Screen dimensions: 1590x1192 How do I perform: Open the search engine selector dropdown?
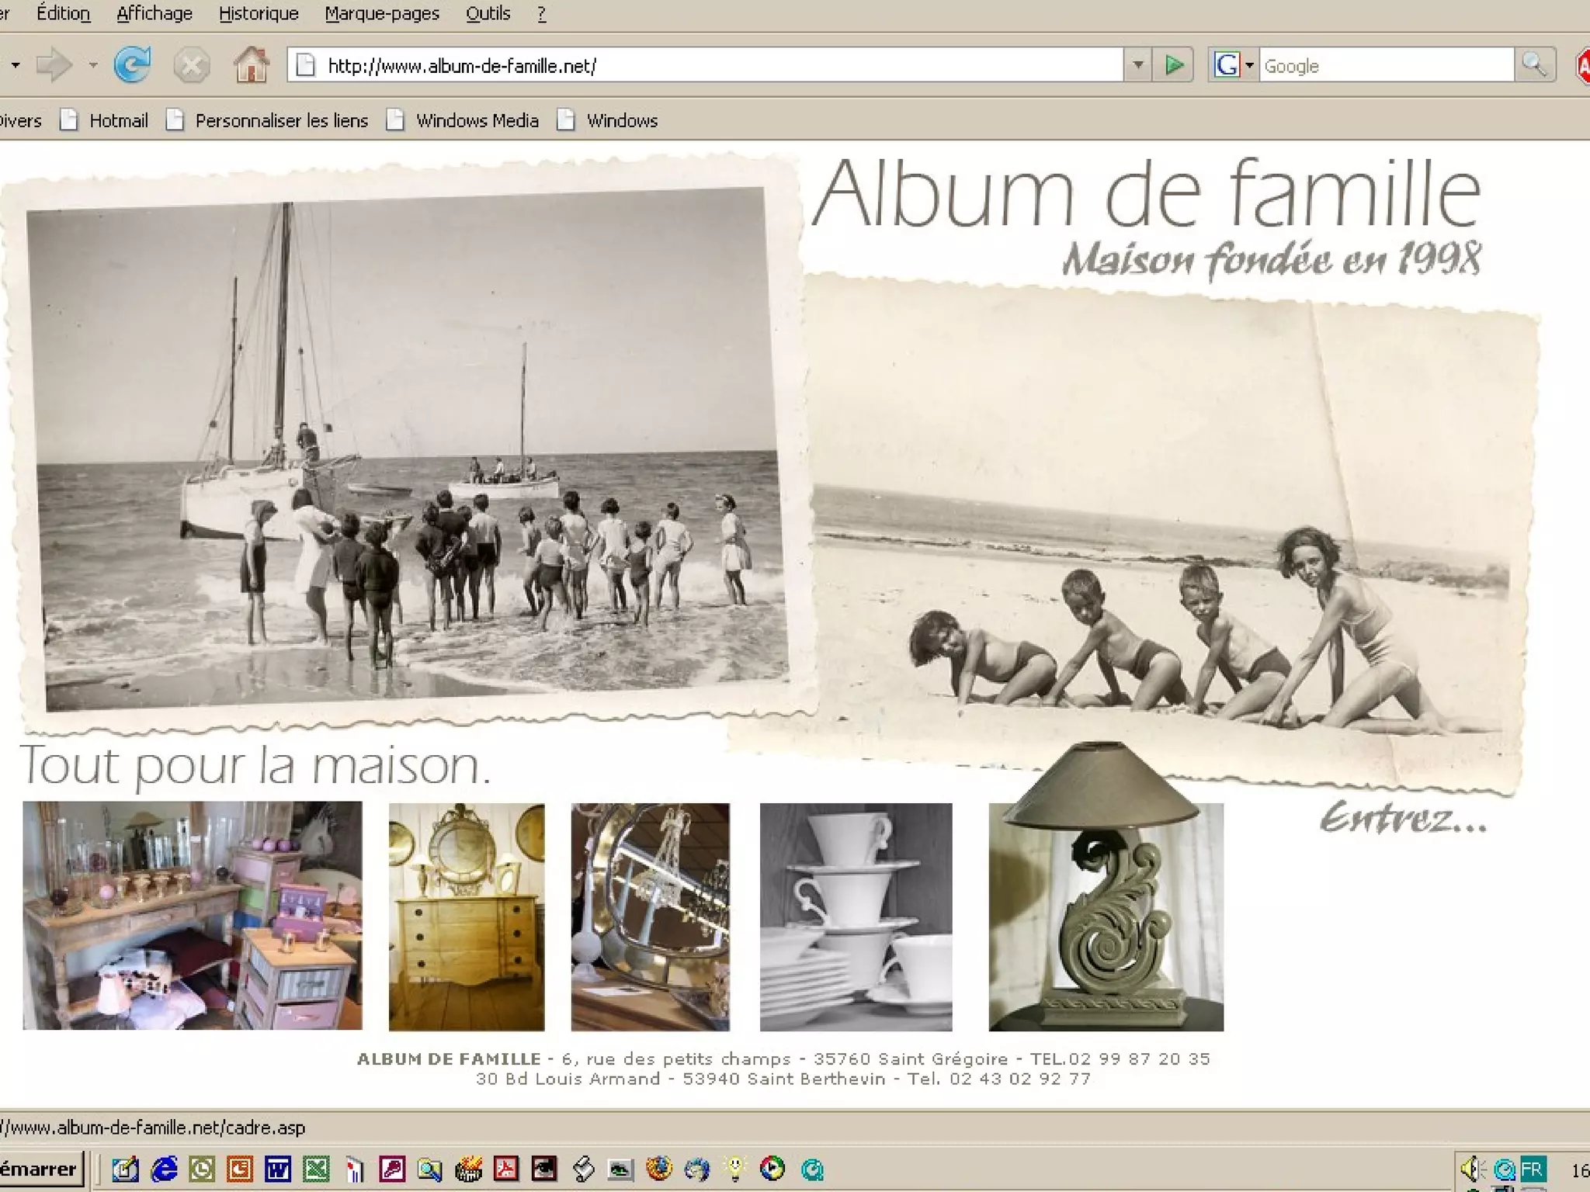pos(1249,65)
